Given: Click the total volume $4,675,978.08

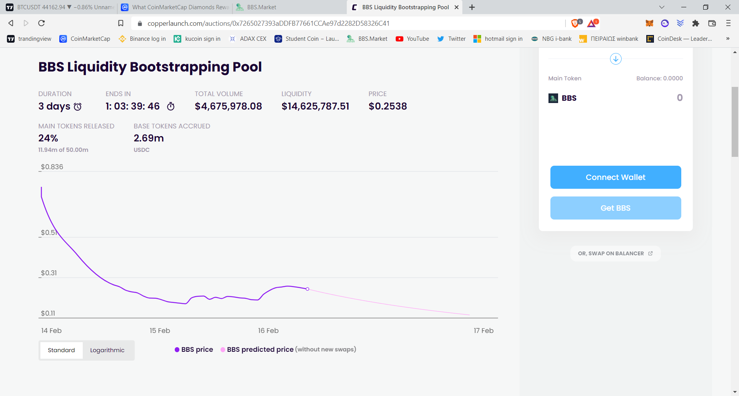Looking at the screenshot, I should tap(228, 106).
